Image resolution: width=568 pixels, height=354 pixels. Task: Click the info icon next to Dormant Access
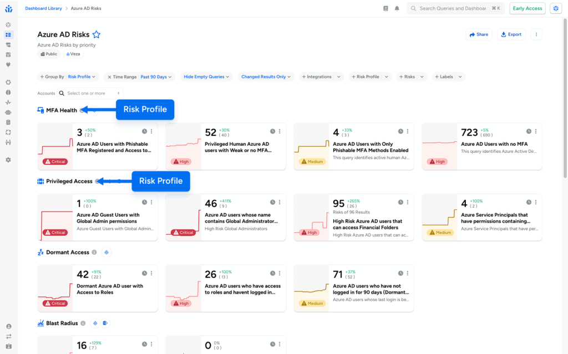94,253
